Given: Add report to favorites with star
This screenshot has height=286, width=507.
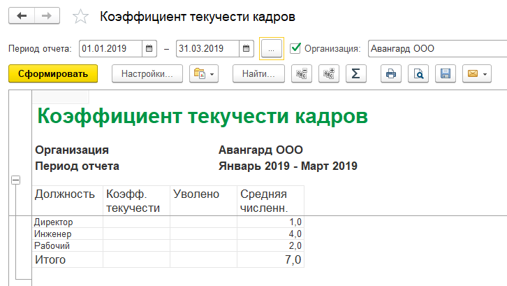Looking at the screenshot, I should [x=81, y=17].
